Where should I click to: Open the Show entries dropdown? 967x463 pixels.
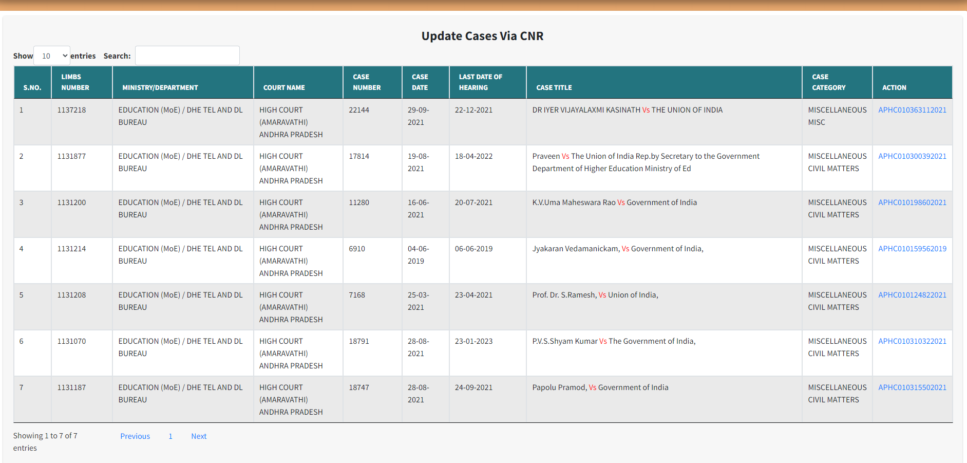tap(52, 56)
